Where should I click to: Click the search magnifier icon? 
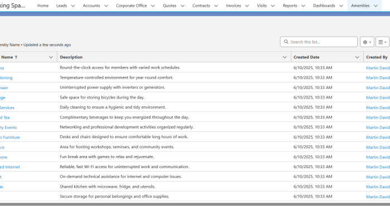pyautogui.click(x=286, y=42)
